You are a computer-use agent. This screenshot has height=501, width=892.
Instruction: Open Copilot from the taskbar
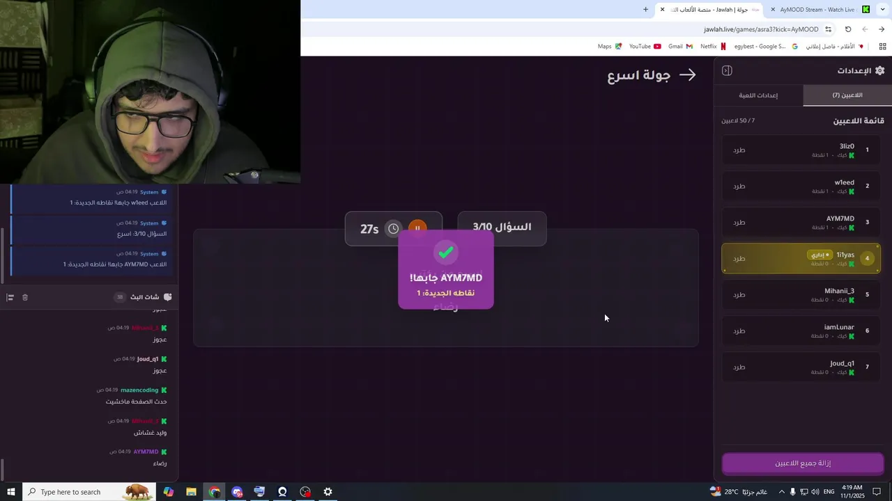pyautogui.click(x=169, y=492)
